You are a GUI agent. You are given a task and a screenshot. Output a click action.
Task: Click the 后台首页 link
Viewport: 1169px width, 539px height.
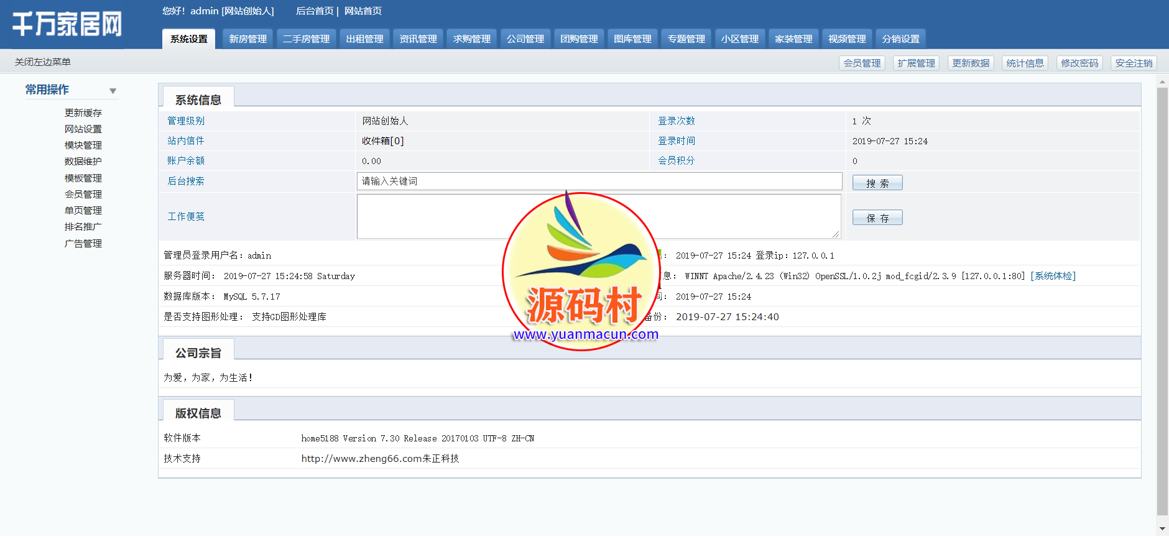pos(315,11)
